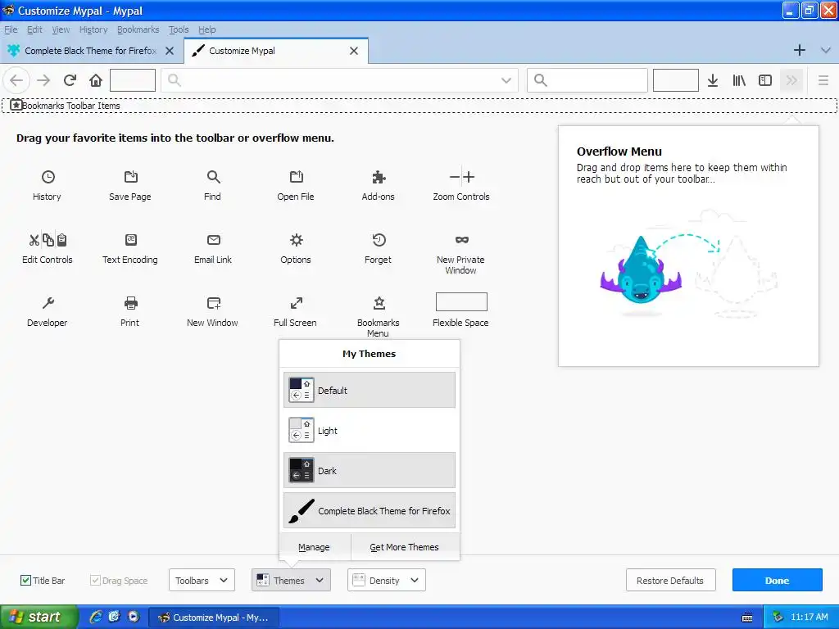The width and height of the screenshot is (839, 629).
Task: Click the Email Link icon
Action: [213, 240]
